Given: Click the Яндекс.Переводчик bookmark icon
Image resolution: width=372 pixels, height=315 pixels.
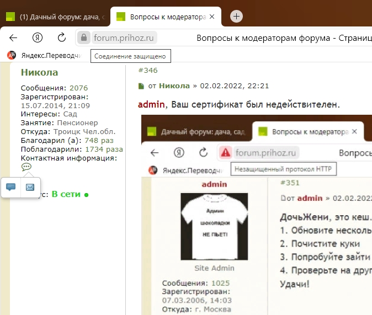Looking at the screenshot, I should click(x=12, y=56).
